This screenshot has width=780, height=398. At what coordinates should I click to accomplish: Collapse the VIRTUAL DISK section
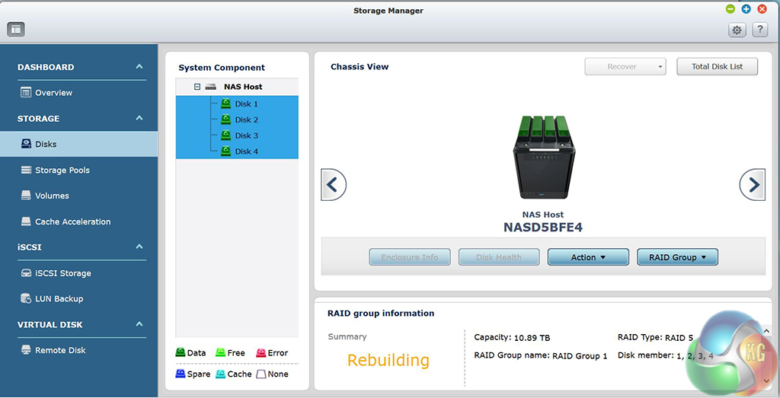(x=139, y=324)
